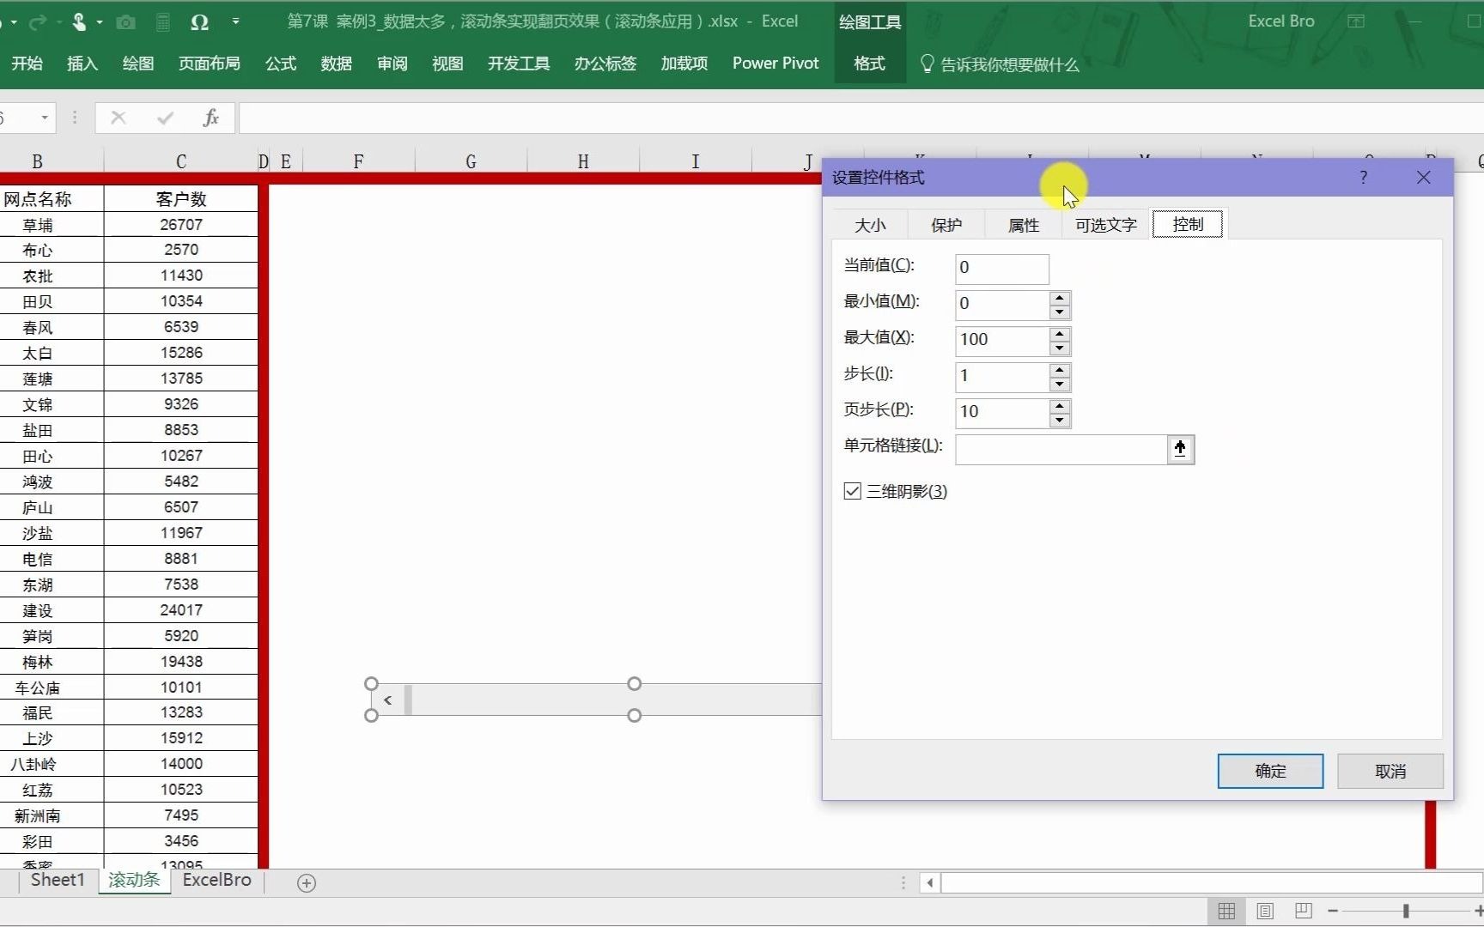Click the camera screenshot icon in toolbar
This screenshot has height=927, width=1484.
126,22
